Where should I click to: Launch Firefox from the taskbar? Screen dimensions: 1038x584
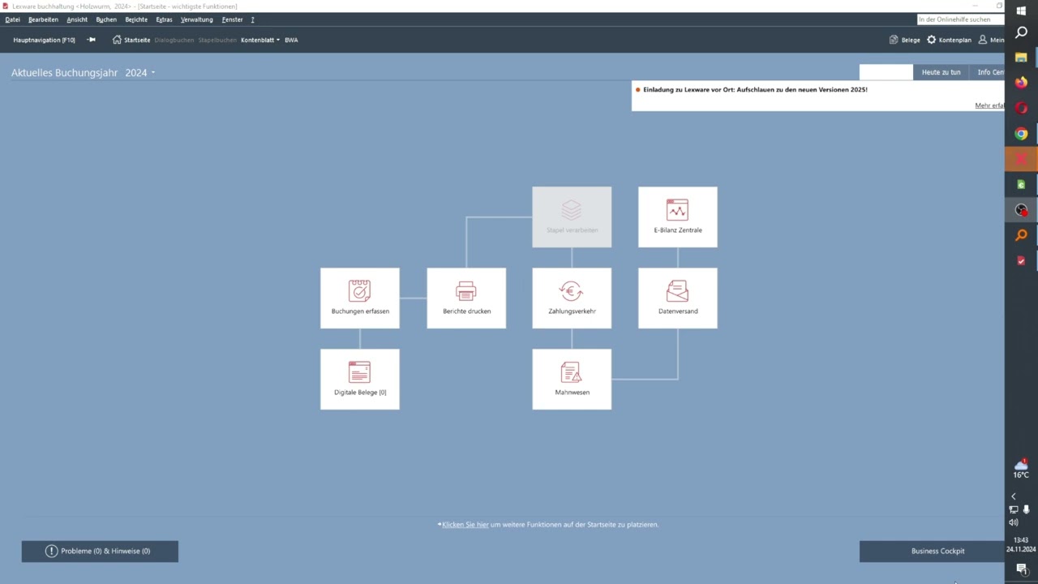point(1021,83)
